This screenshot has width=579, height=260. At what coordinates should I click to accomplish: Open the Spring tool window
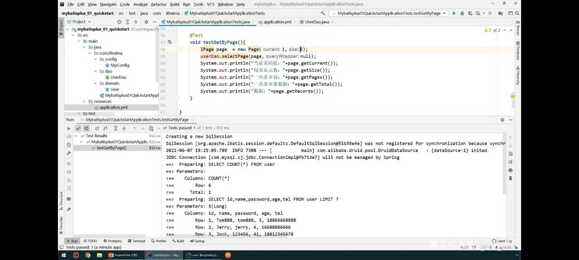click(x=197, y=241)
